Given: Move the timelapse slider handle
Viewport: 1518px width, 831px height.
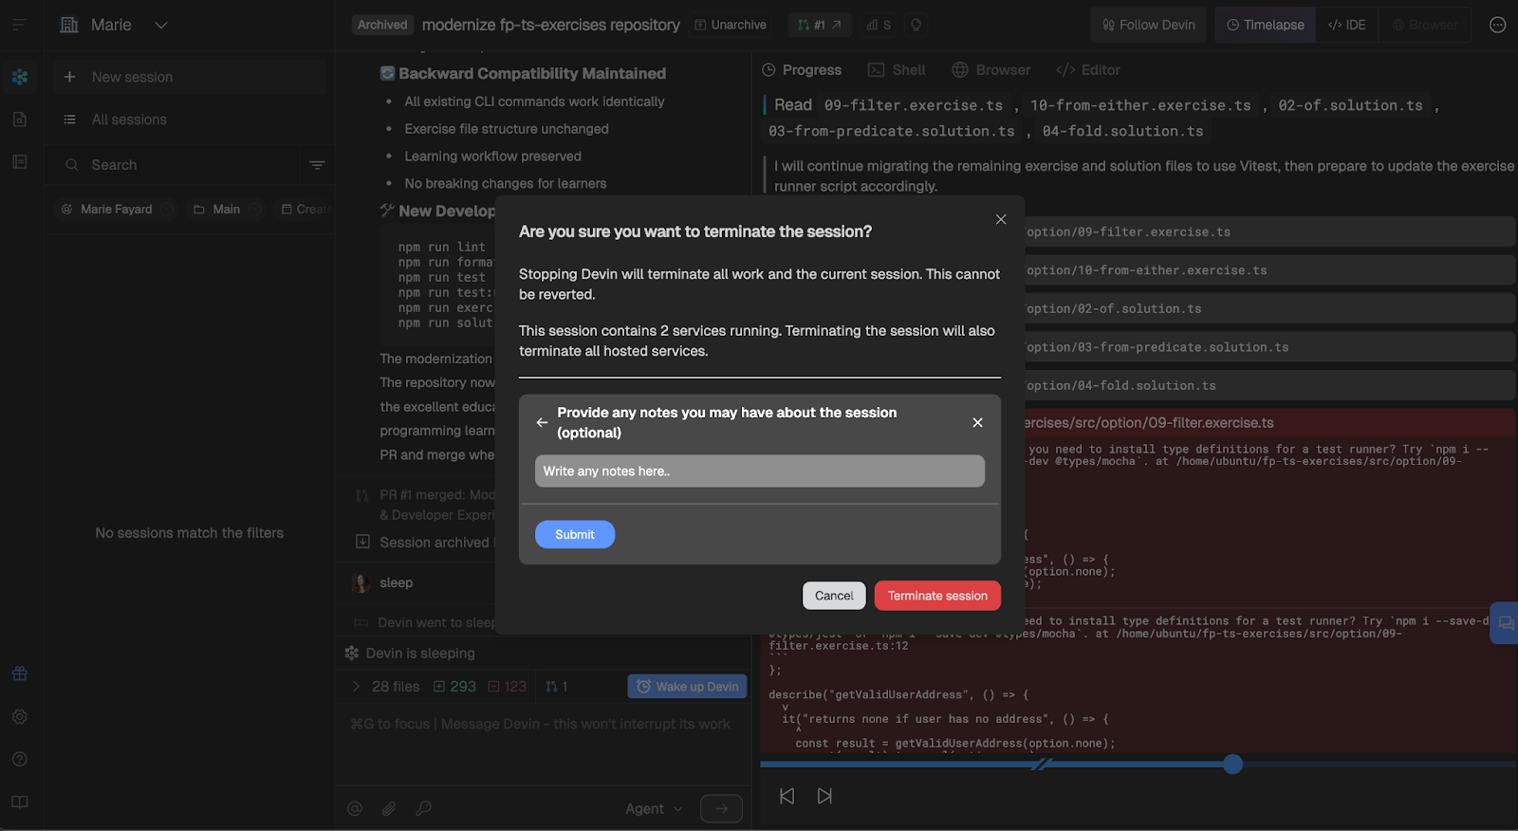Looking at the screenshot, I should point(1232,764).
